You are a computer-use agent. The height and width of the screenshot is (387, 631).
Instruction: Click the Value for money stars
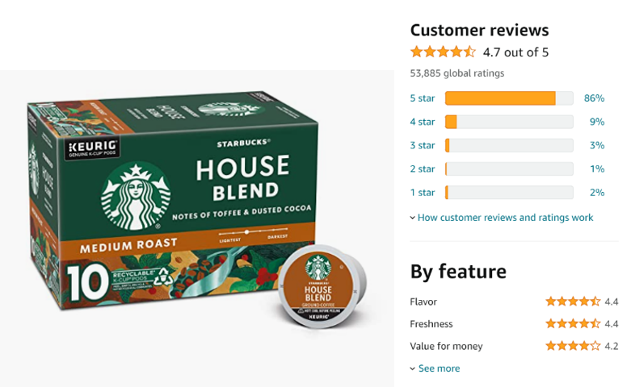(573, 346)
